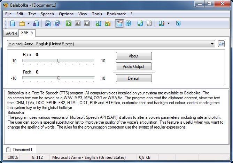
Task: Create a new document with toolbar icon
Action: (13, 23)
